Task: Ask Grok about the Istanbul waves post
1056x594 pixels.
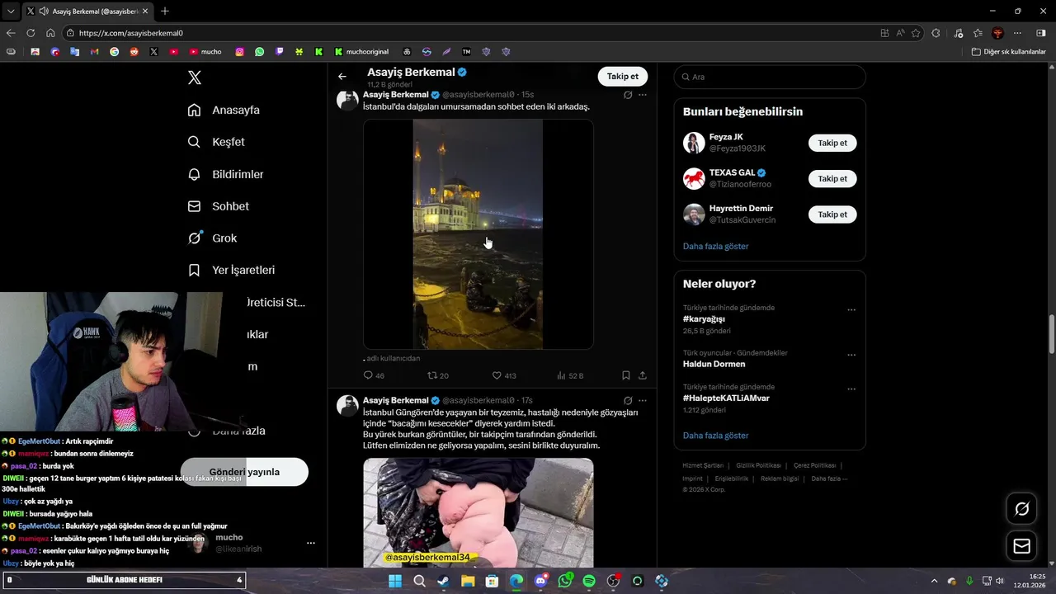Action: [628, 95]
